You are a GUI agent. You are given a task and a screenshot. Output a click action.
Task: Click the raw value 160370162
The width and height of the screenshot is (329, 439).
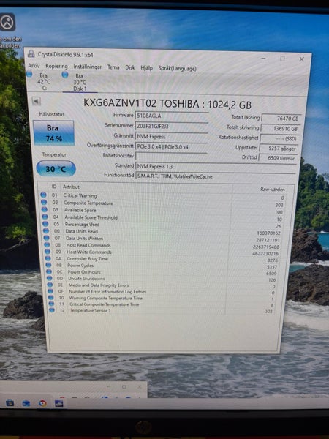[x=268, y=233]
